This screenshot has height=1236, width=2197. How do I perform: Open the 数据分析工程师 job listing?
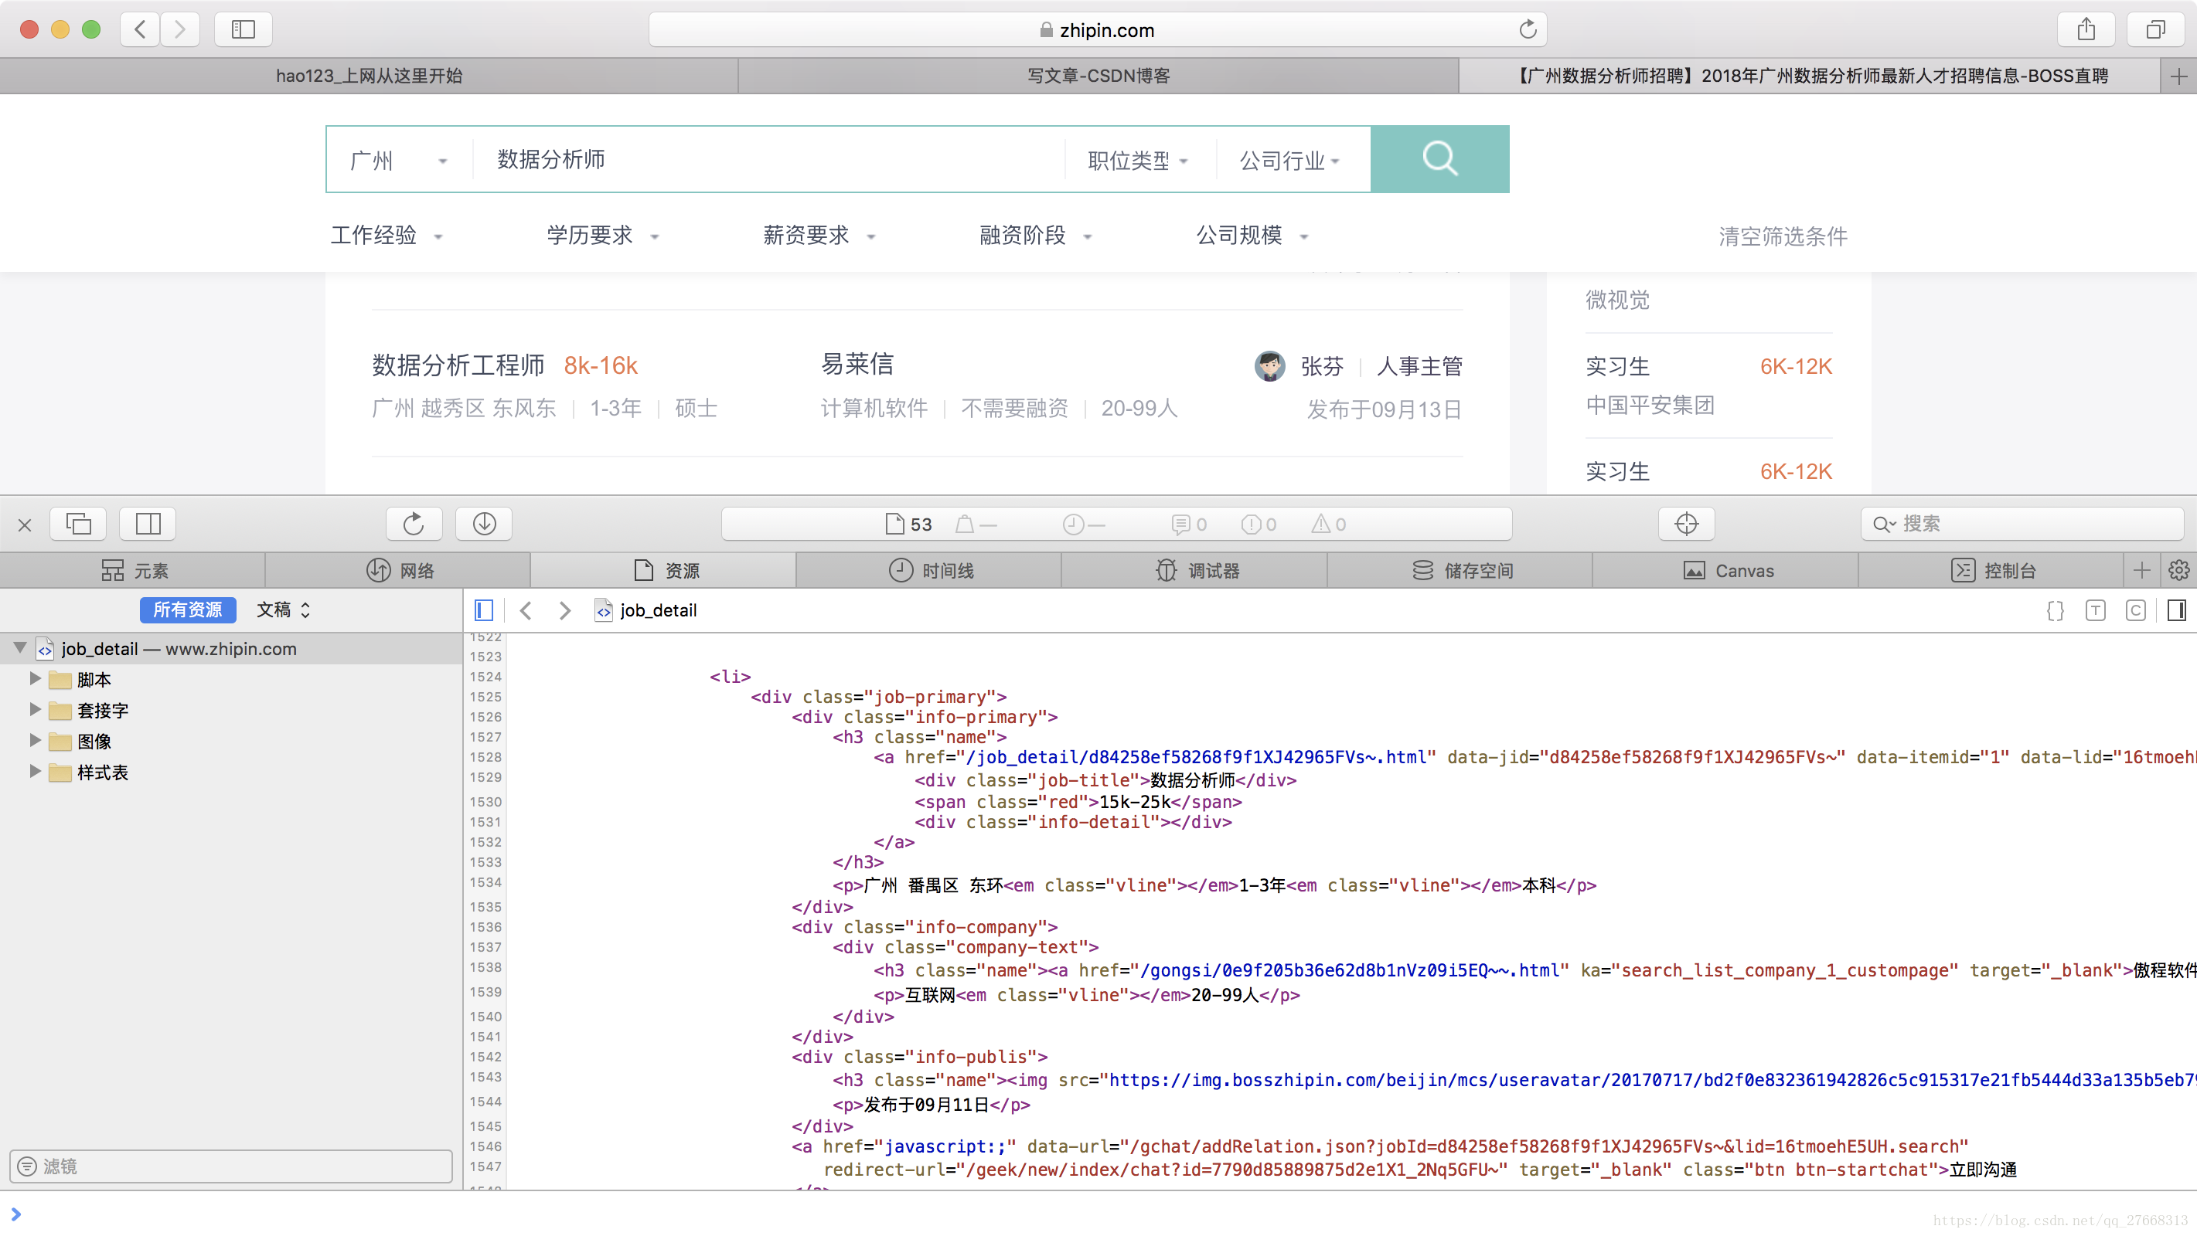coord(458,365)
